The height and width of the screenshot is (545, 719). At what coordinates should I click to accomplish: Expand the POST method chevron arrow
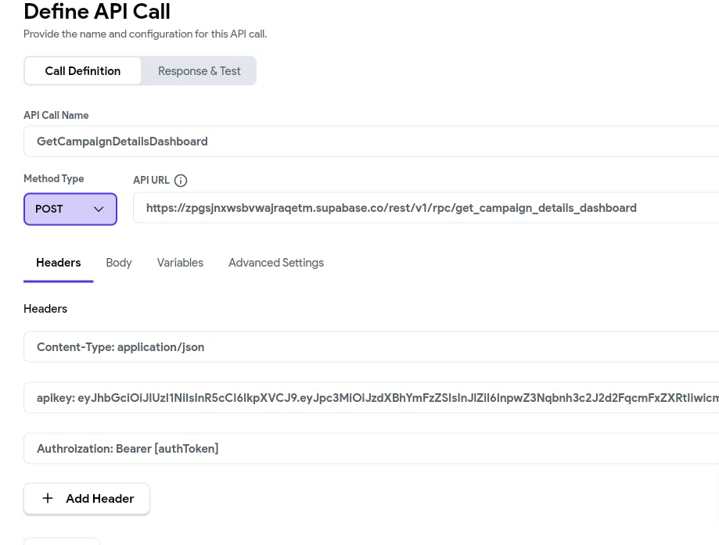99,210
